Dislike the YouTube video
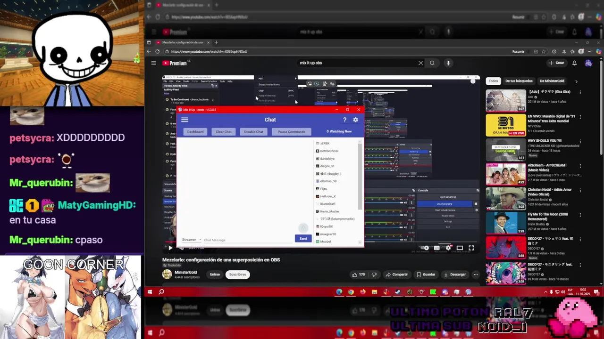604x339 pixels. pos(374,274)
